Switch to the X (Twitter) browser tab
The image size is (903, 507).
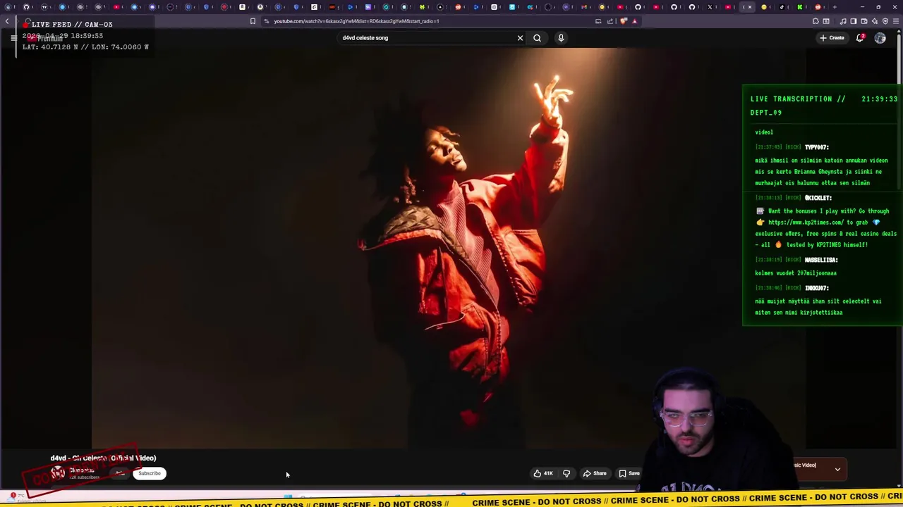pyautogui.click(x=710, y=7)
